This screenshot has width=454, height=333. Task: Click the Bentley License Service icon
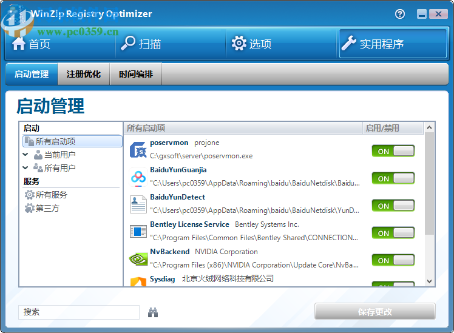click(138, 232)
